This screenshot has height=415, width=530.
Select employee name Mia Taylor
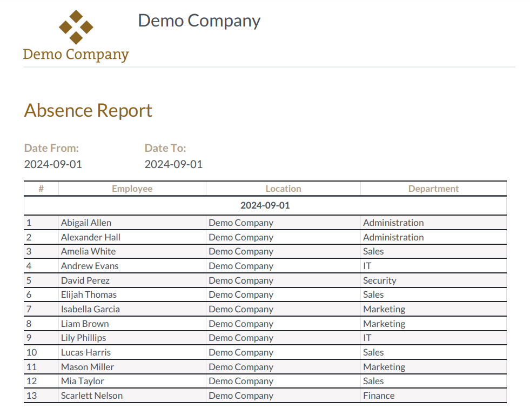(83, 381)
